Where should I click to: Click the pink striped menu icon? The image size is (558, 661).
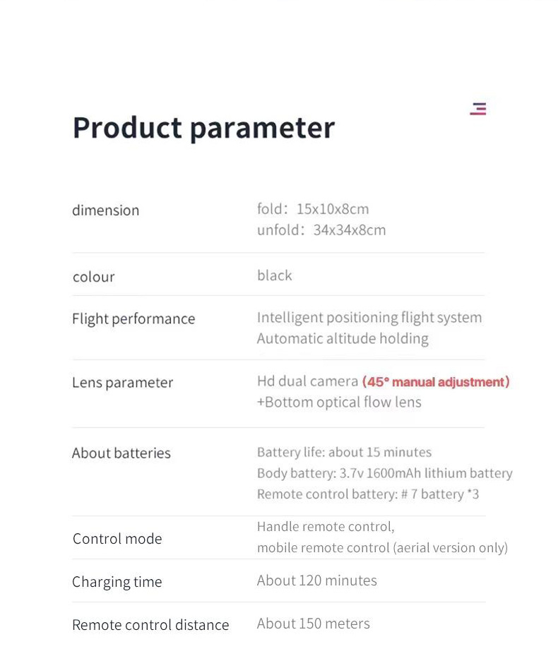[x=478, y=109]
